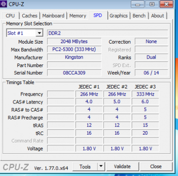Viewport: 178px width, 176px height.
Task: Switch to the Memory tab
Action: click(78, 16)
